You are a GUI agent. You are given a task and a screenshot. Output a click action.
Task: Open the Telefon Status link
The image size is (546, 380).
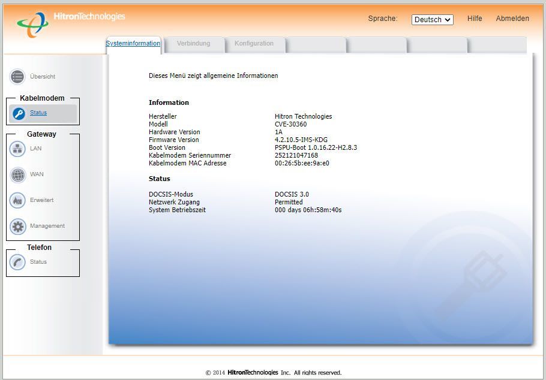click(38, 262)
